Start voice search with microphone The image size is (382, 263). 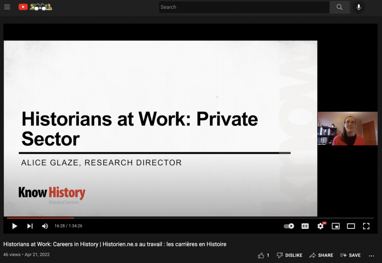click(x=358, y=7)
